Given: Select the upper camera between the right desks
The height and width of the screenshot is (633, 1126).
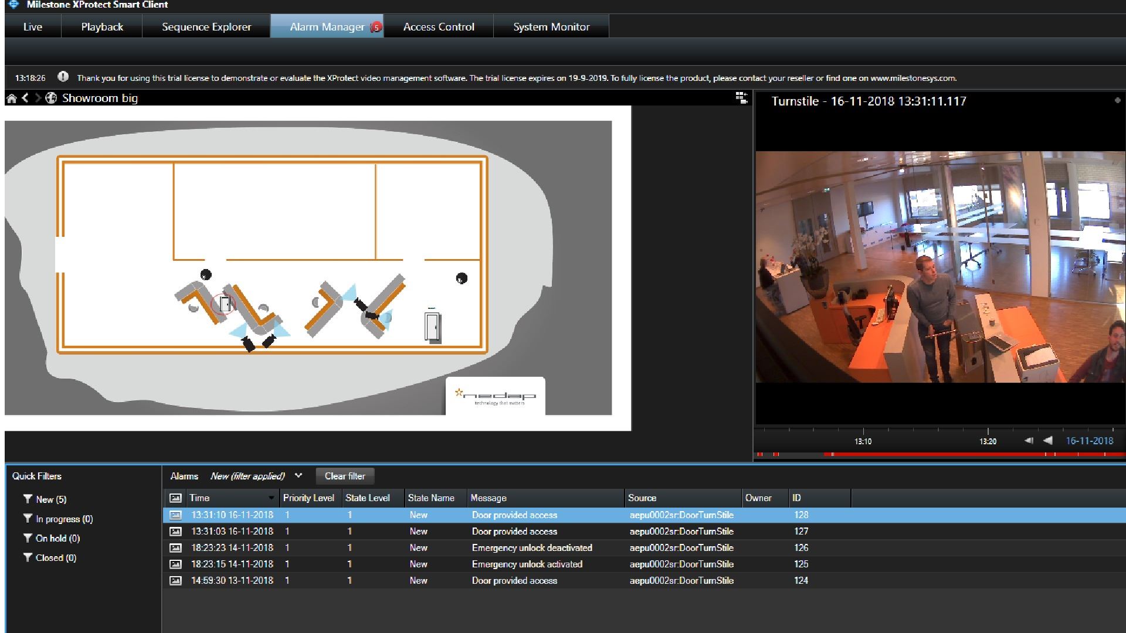Looking at the screenshot, I should [x=359, y=304].
